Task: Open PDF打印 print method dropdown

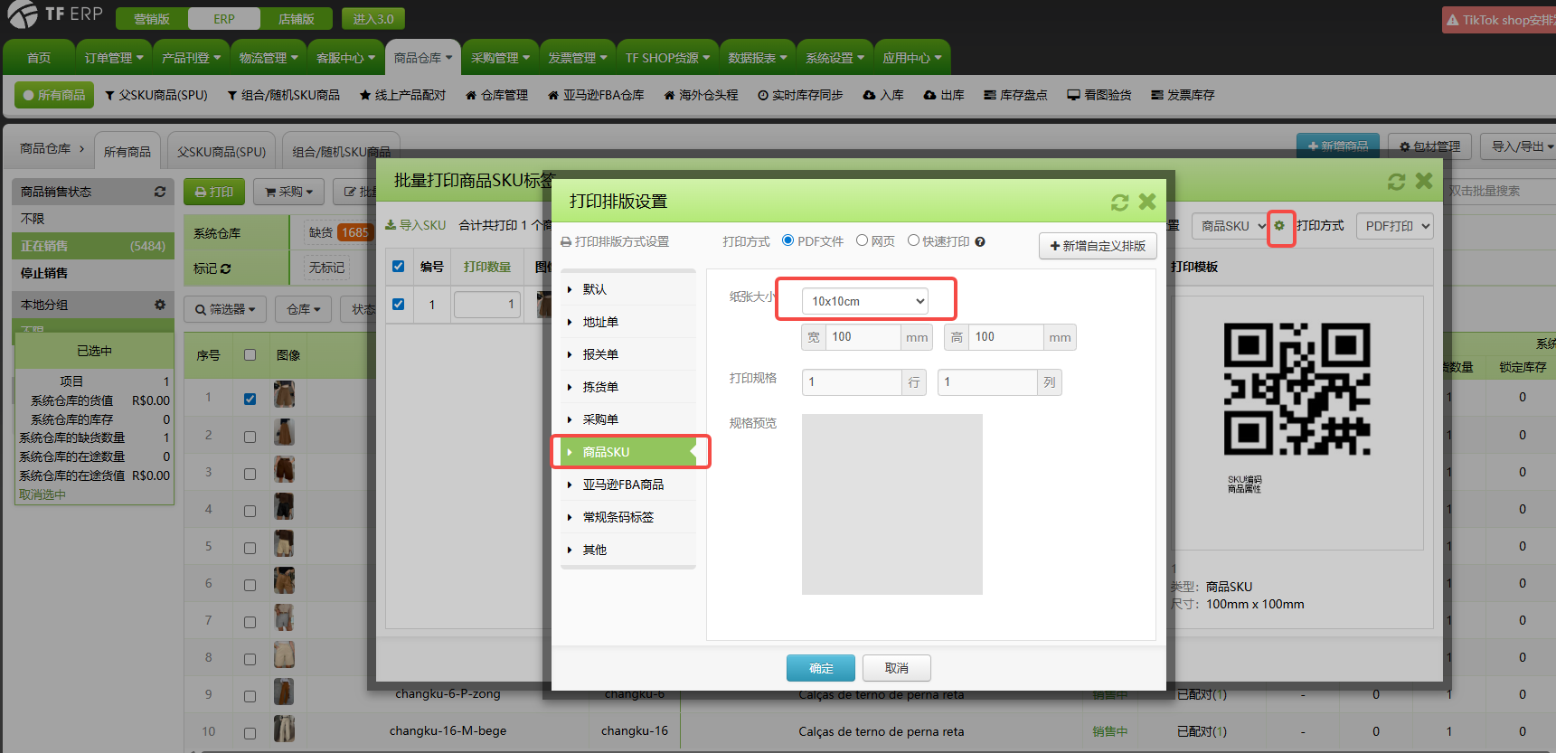Action: tap(1394, 226)
